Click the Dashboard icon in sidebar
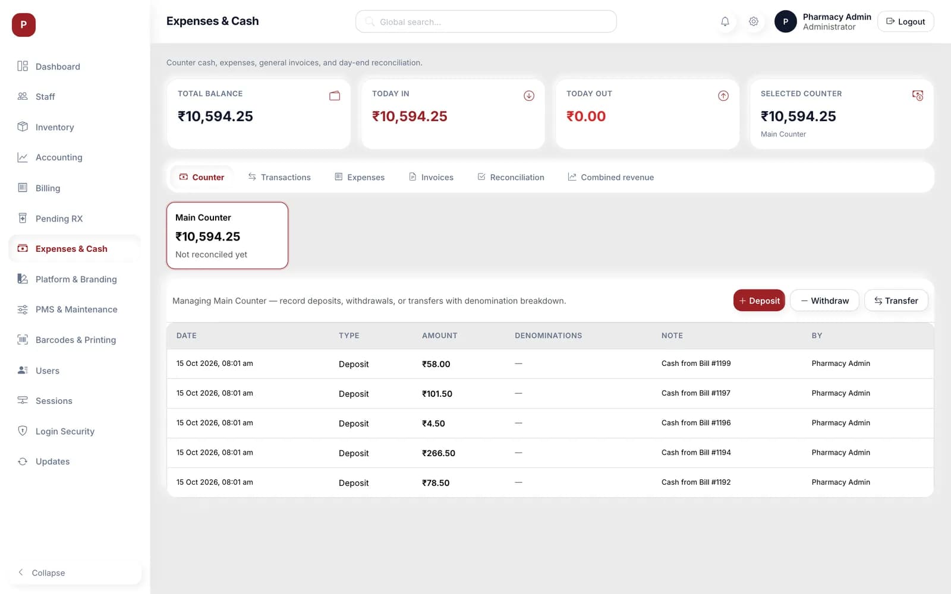The width and height of the screenshot is (951, 594). [23, 66]
